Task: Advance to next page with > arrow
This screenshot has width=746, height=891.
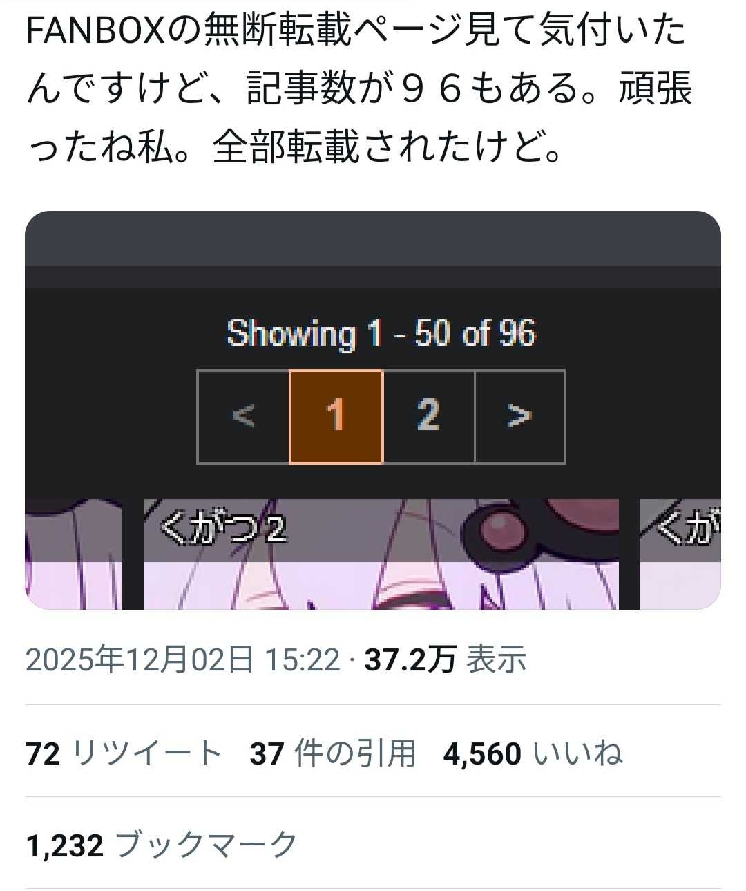Action: pos(520,416)
